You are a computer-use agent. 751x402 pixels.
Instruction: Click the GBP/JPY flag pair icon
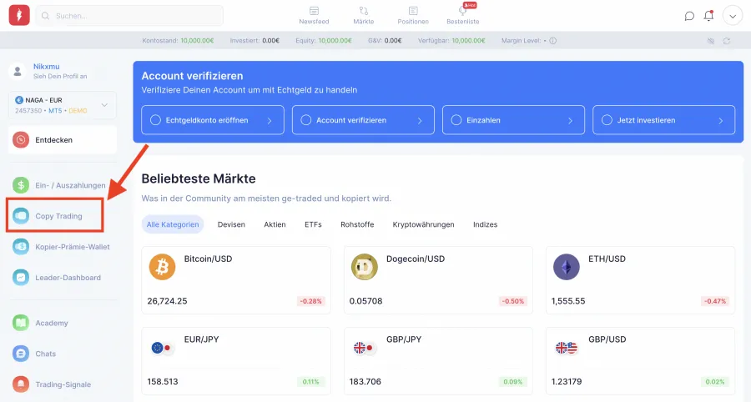pos(365,348)
